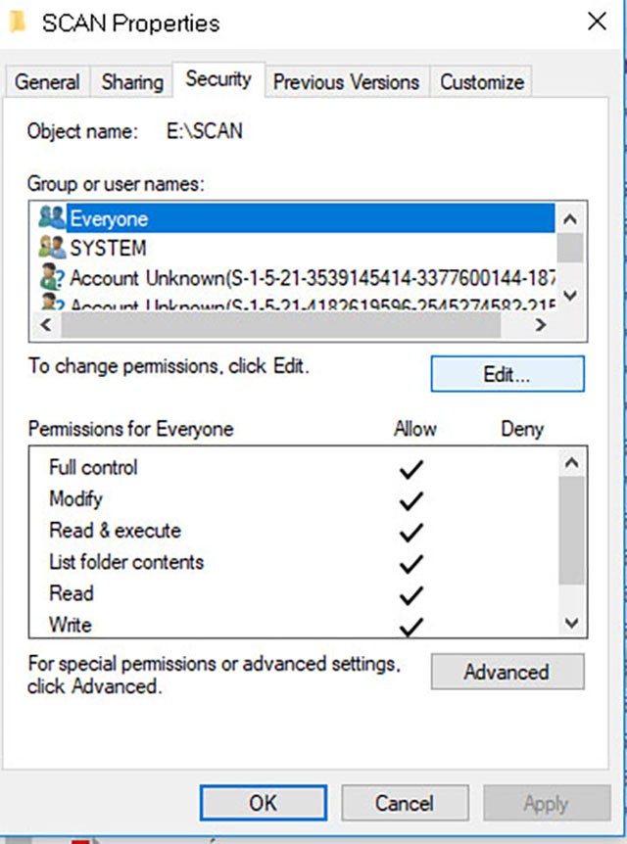Select the Security tab
Image resolution: width=627 pixels, height=844 pixels.
[218, 79]
